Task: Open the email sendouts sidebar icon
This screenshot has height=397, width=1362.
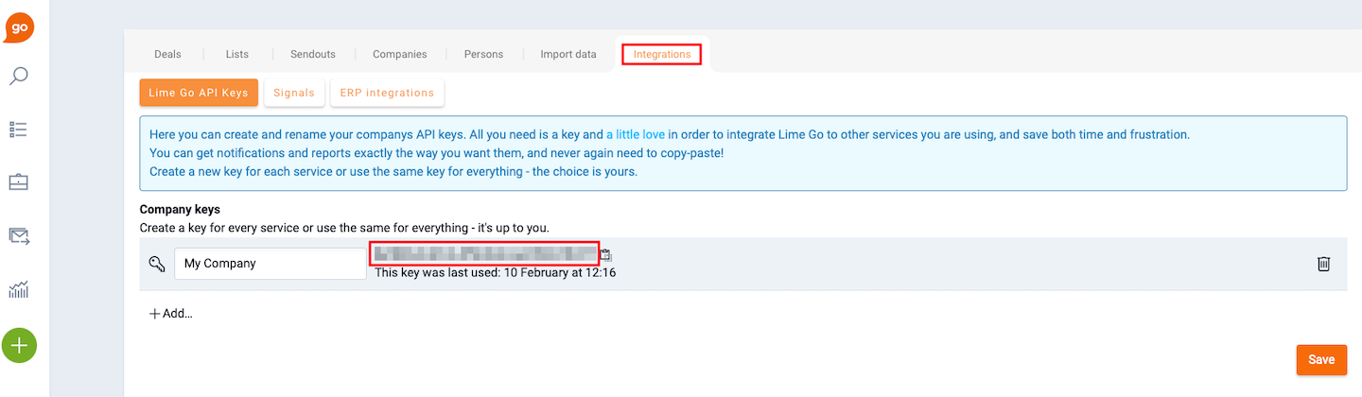Action: coord(19,236)
